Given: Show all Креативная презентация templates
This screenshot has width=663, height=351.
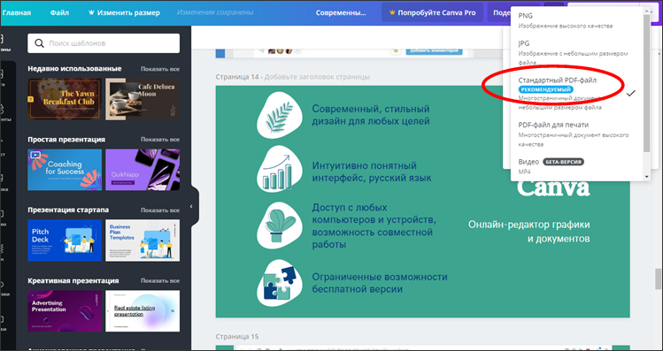Looking at the screenshot, I should coord(160,280).
